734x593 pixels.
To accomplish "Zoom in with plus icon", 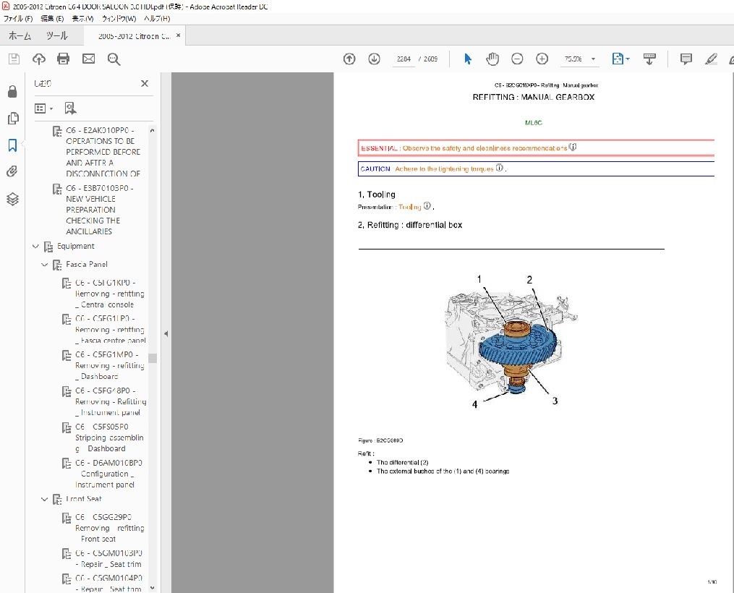I will click(x=542, y=59).
